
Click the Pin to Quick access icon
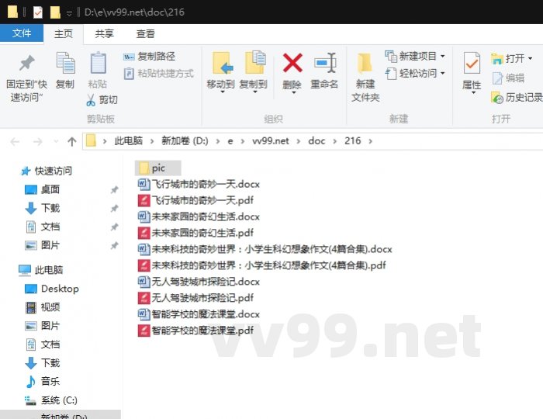[27, 63]
